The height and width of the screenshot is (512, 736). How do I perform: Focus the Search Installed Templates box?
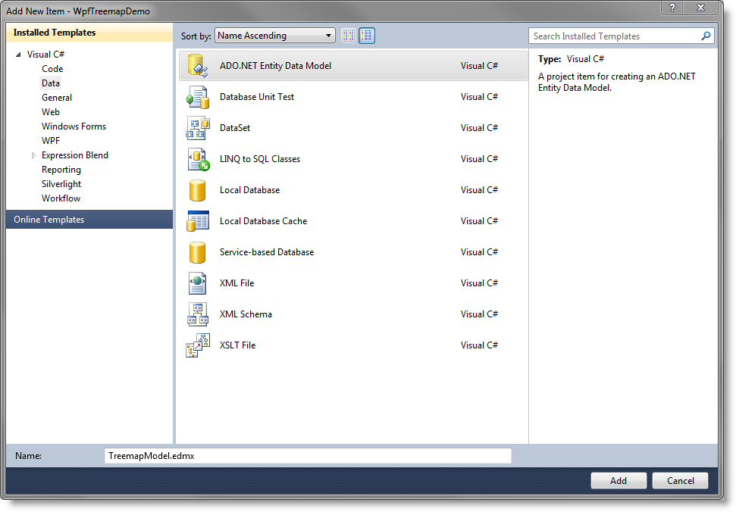[614, 36]
